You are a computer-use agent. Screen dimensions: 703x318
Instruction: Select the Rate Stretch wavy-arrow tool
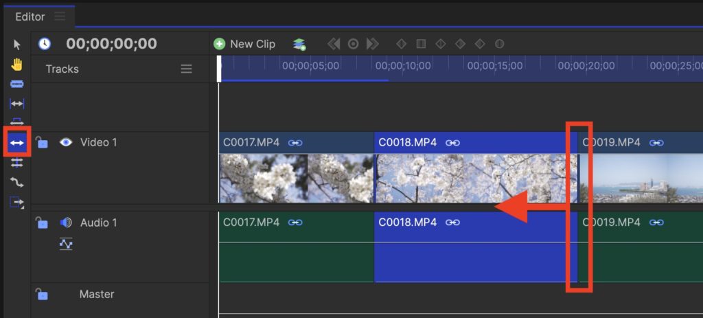(17, 183)
